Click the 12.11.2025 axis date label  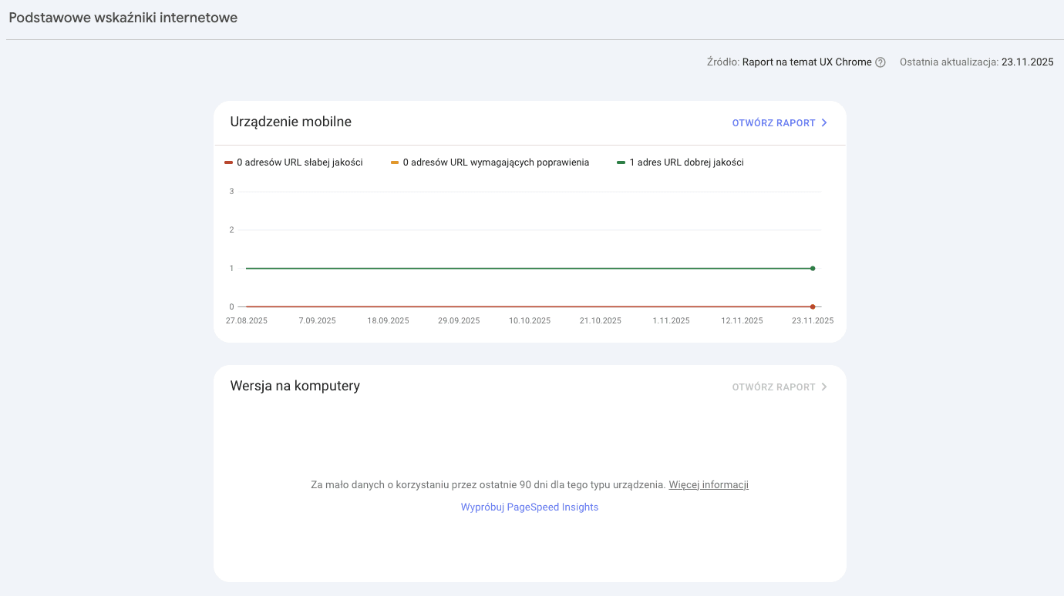click(x=742, y=321)
